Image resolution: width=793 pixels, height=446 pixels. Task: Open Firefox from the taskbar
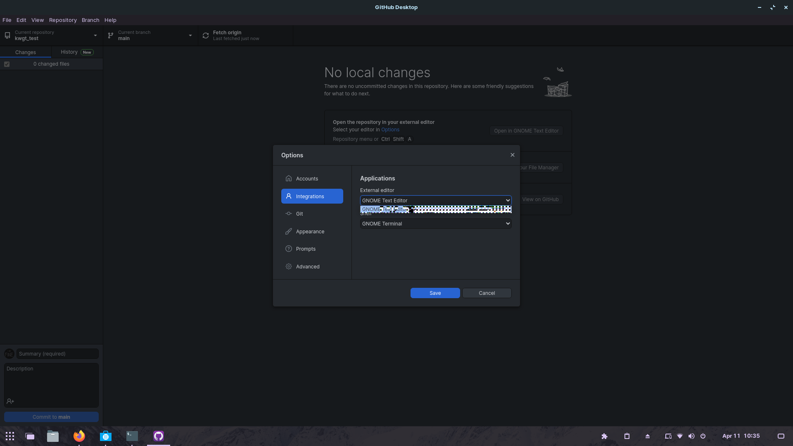coord(79,436)
